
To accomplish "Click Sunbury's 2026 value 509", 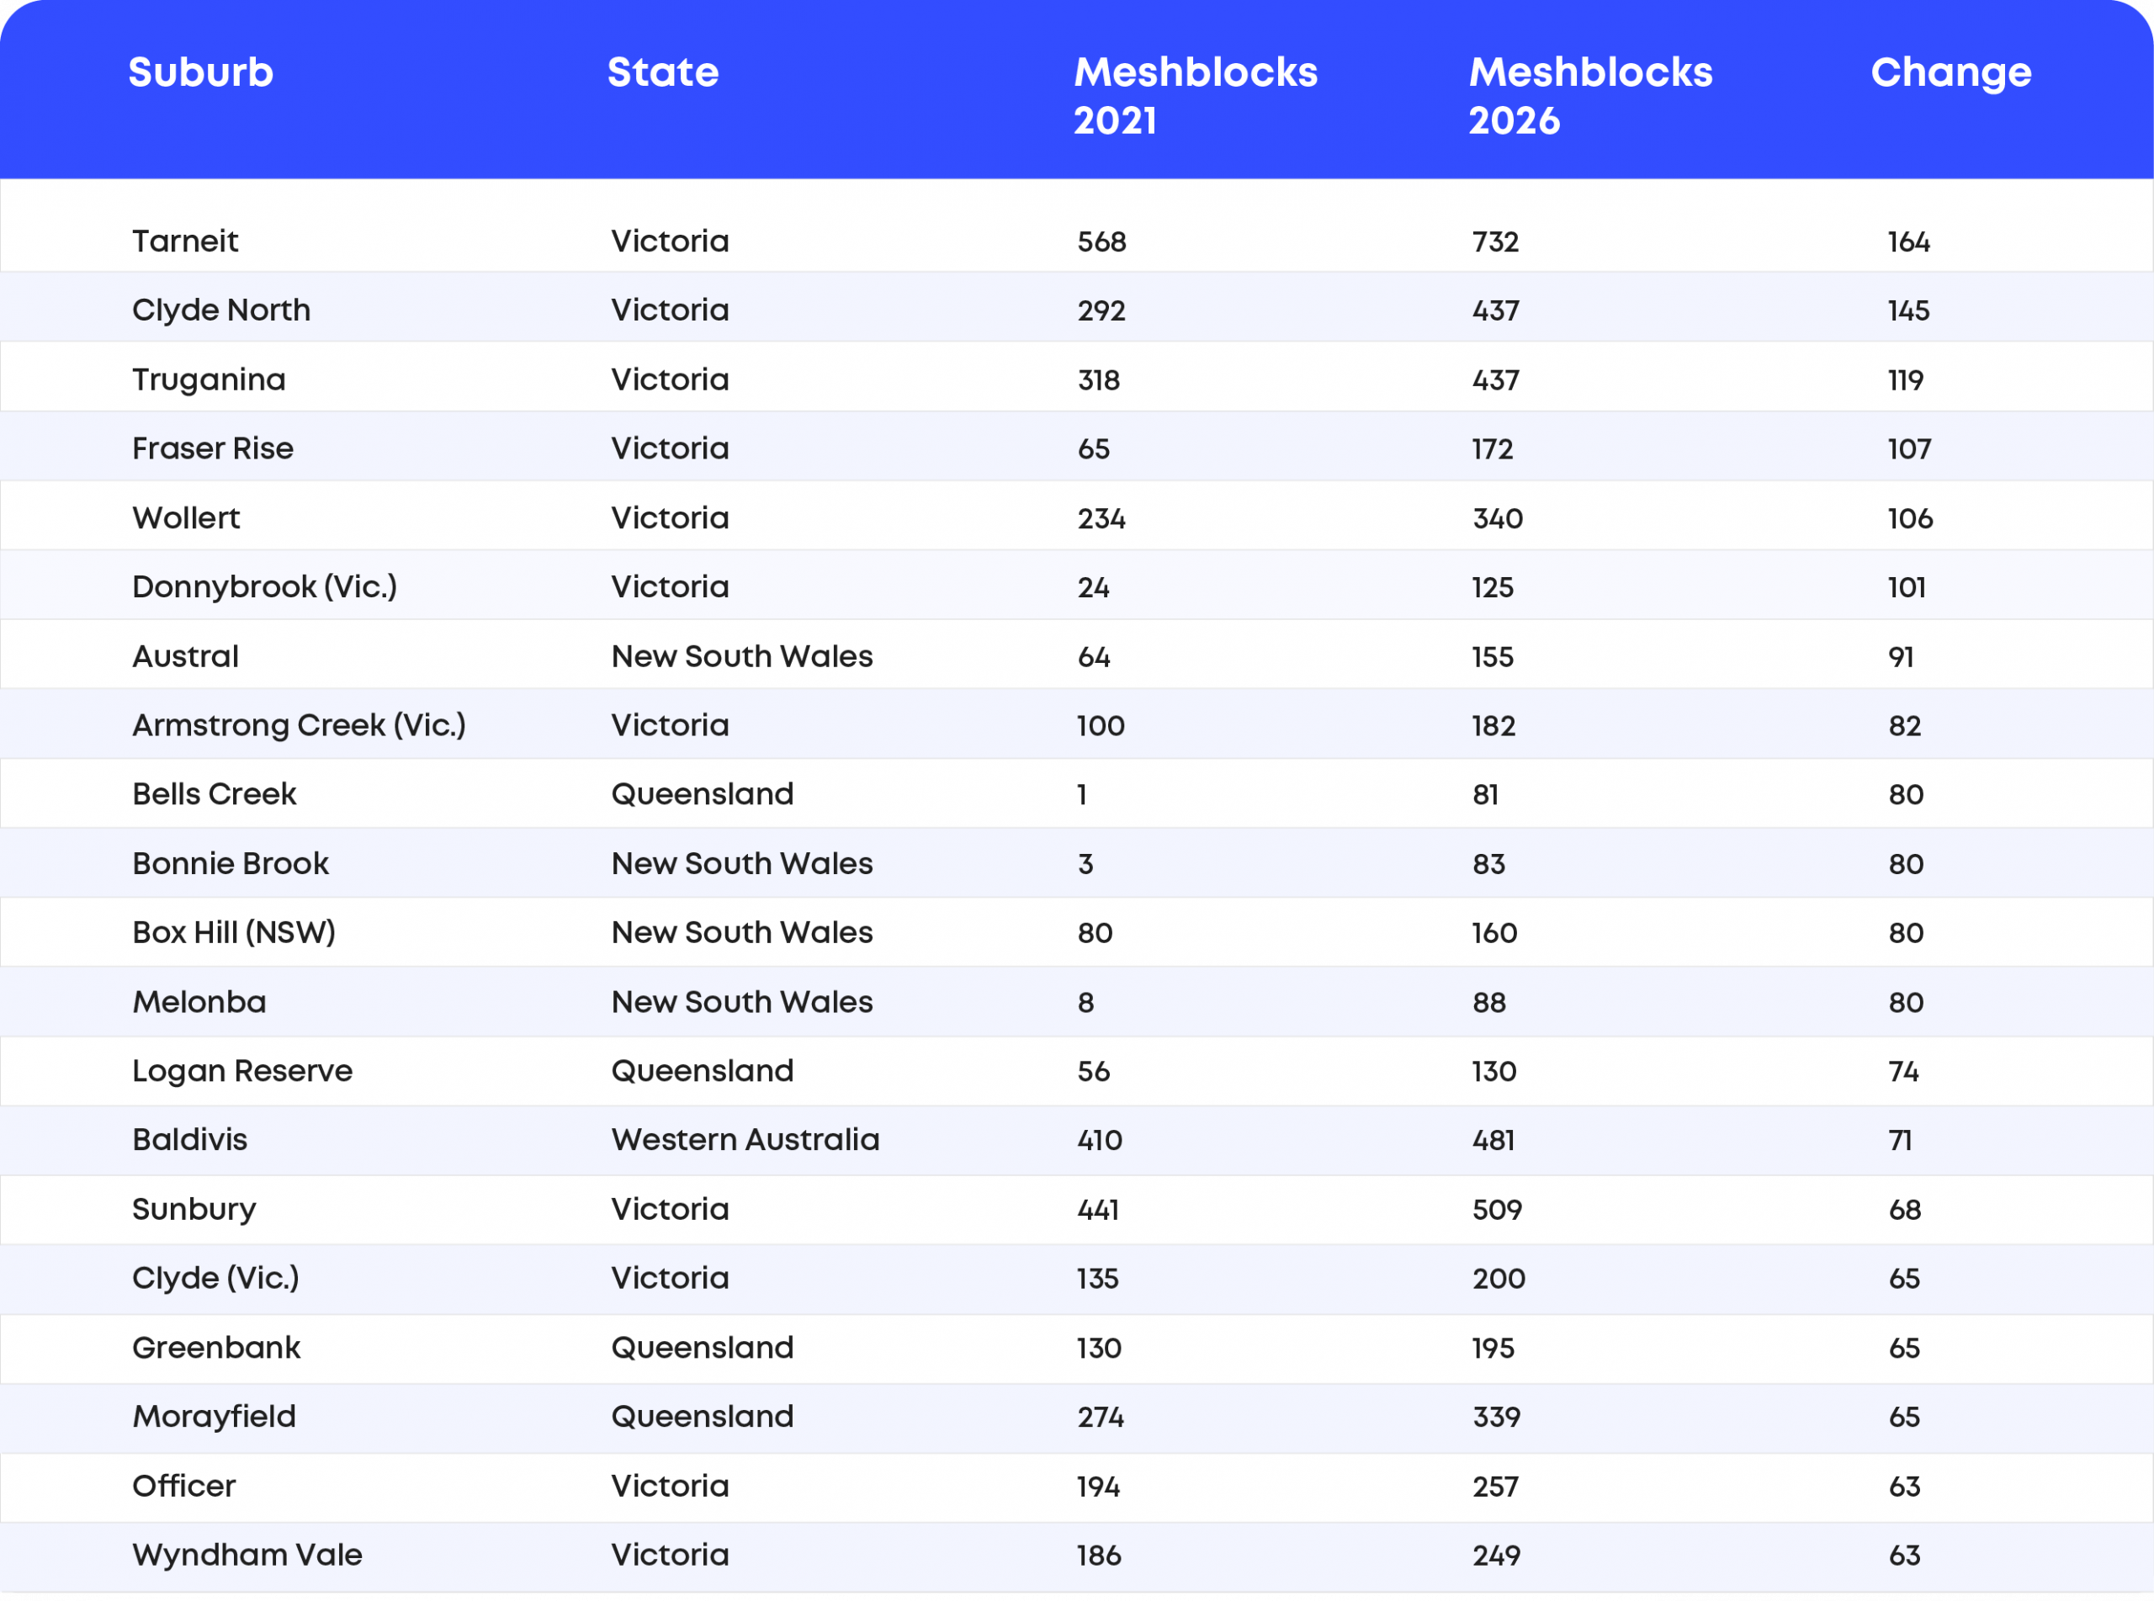I will pyautogui.click(x=1496, y=1210).
